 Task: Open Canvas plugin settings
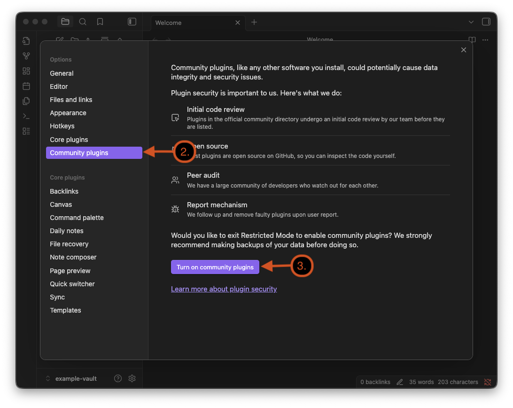(94, 204)
